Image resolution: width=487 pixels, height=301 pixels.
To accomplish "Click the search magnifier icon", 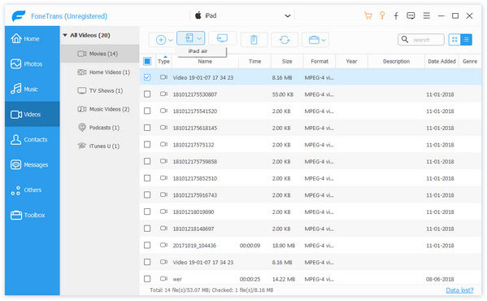I will tap(405, 39).
